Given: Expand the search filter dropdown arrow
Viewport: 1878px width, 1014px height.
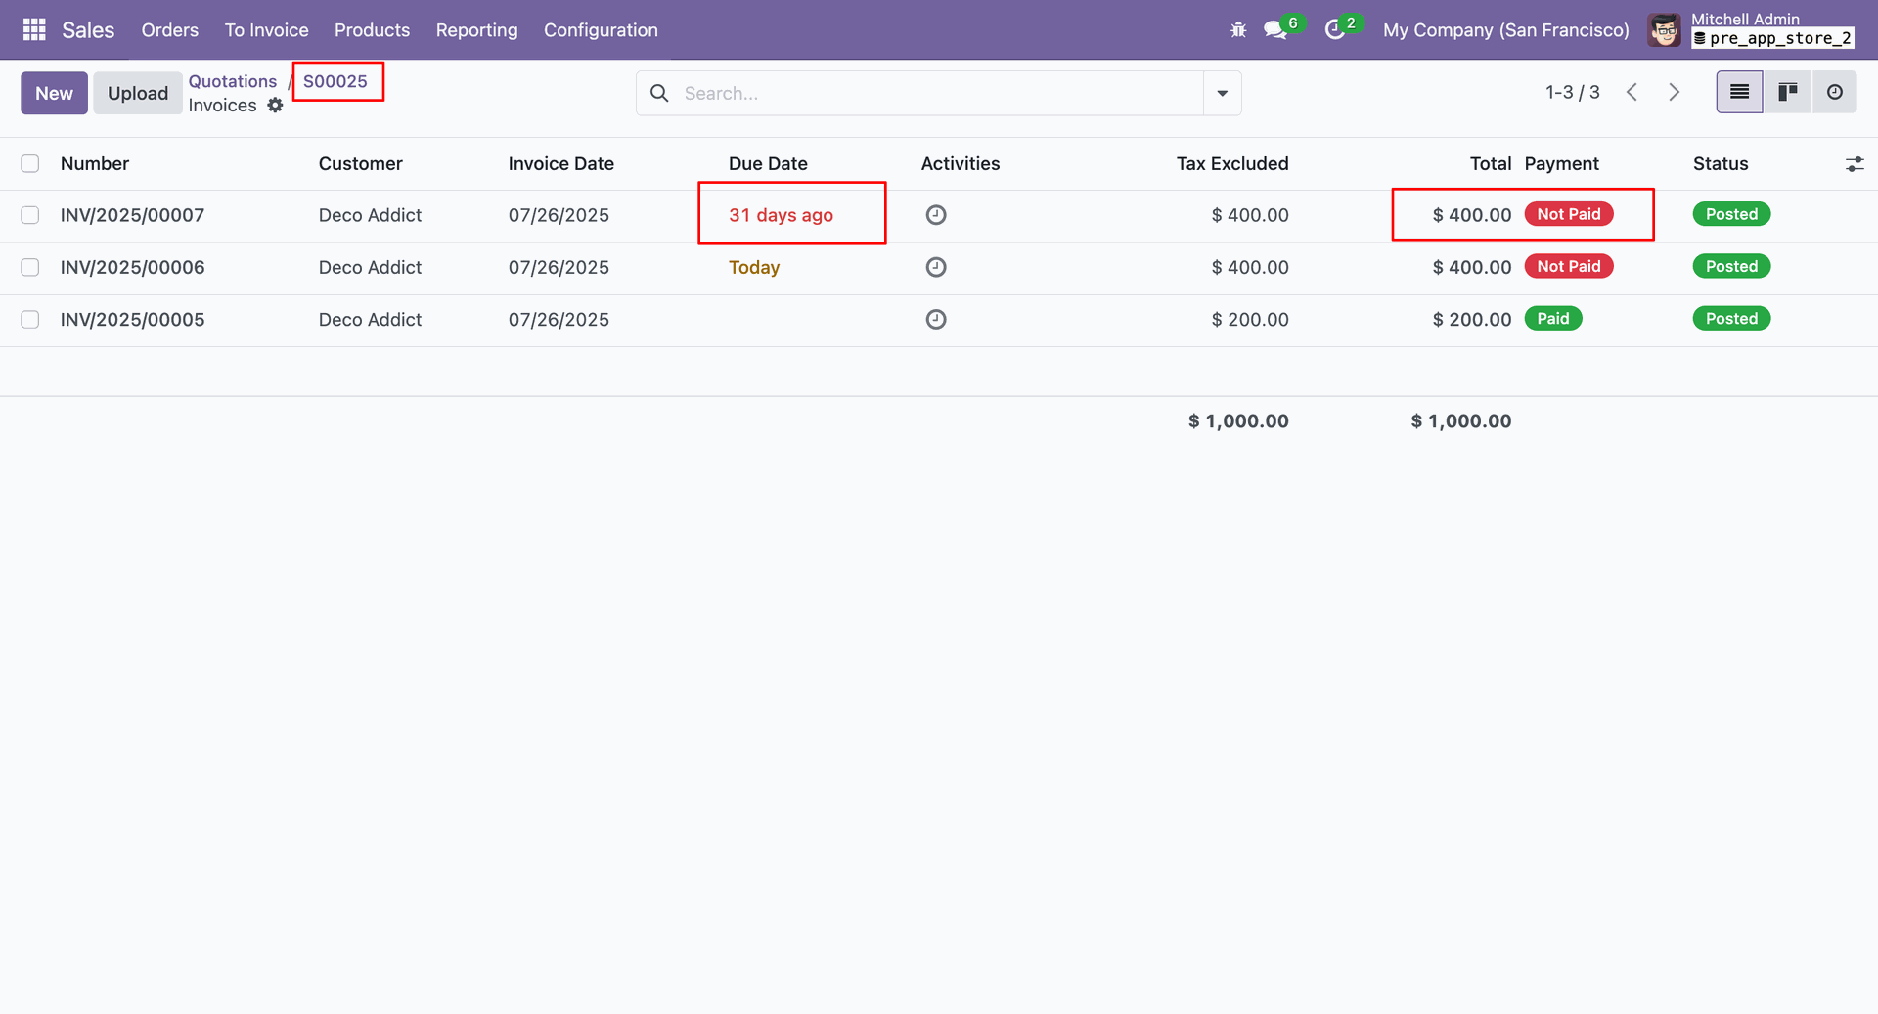Looking at the screenshot, I should click(x=1222, y=93).
